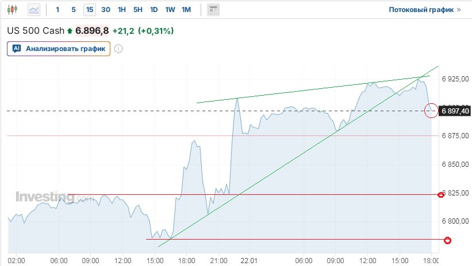Select the 1 minute timeframe

point(57,10)
